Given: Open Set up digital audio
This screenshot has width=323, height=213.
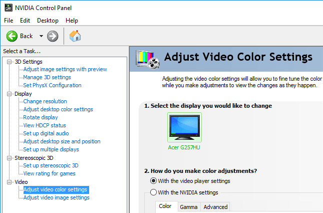Looking at the screenshot, I should pyautogui.click(x=46, y=134).
